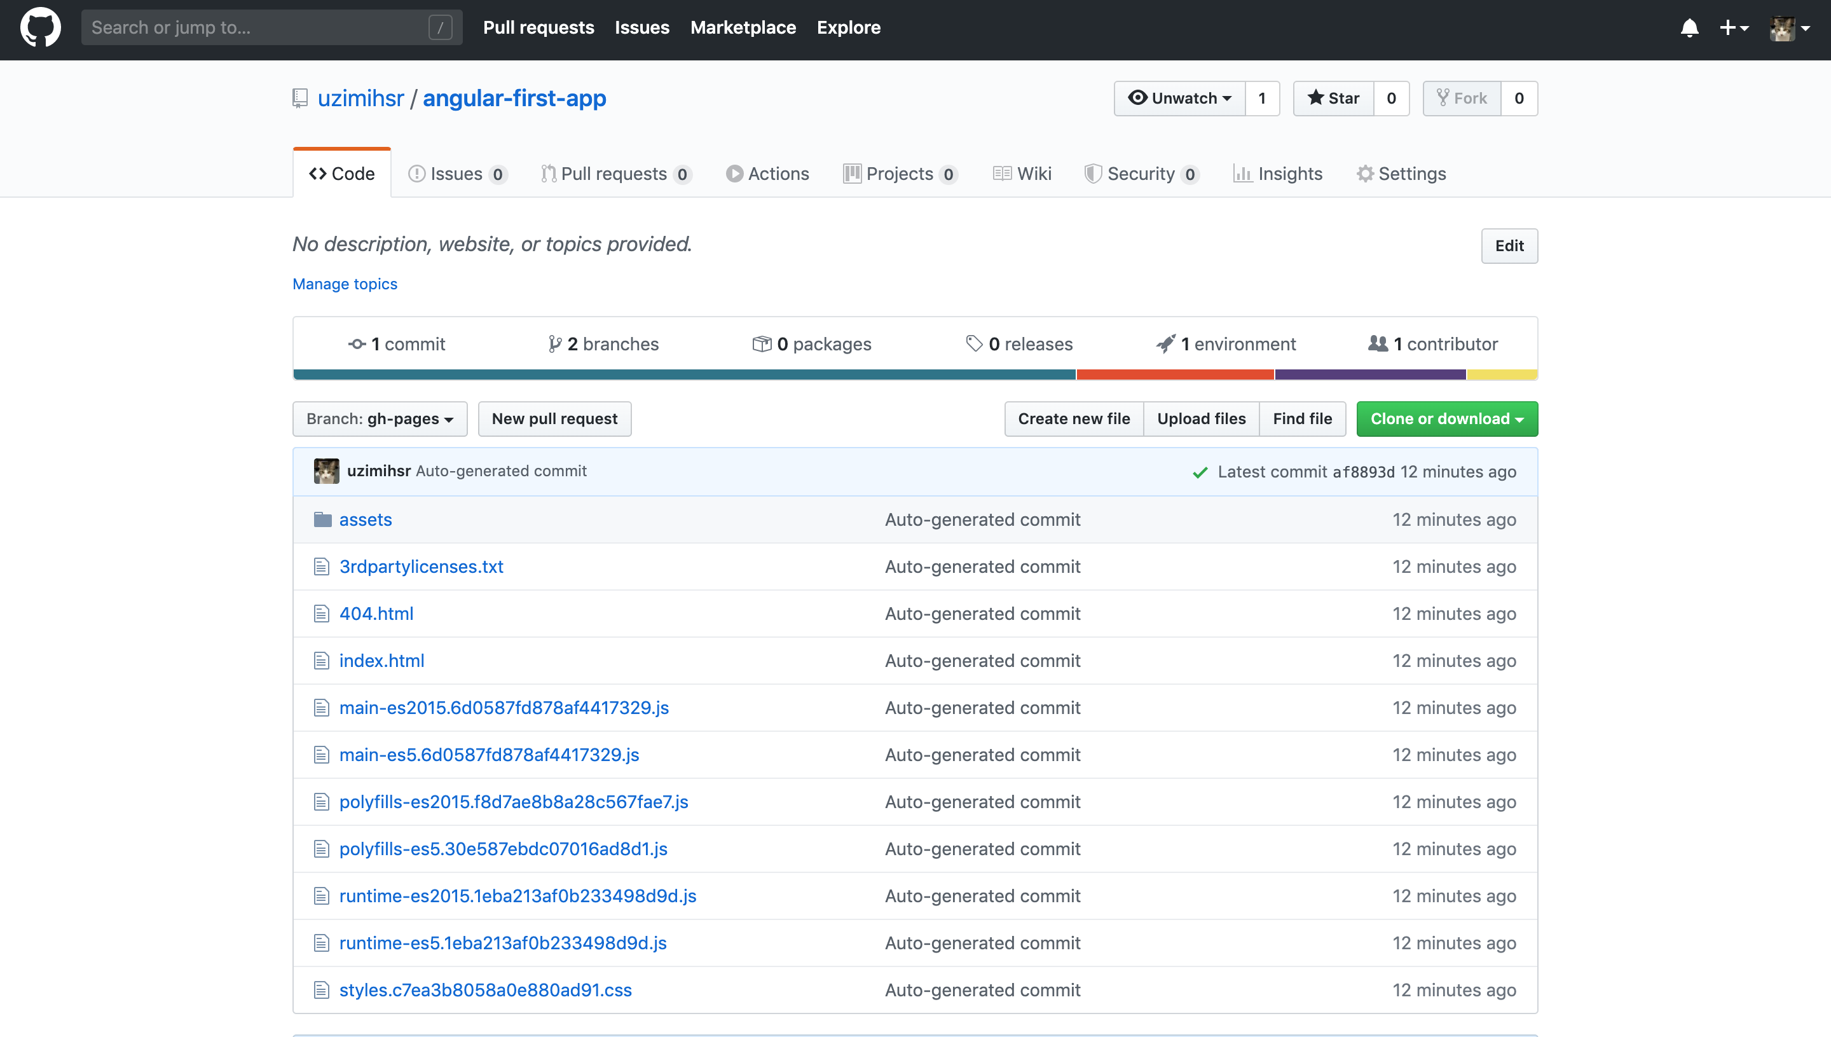This screenshot has height=1037, width=1831.
Task: View the 1 commit history
Action: [x=397, y=344]
